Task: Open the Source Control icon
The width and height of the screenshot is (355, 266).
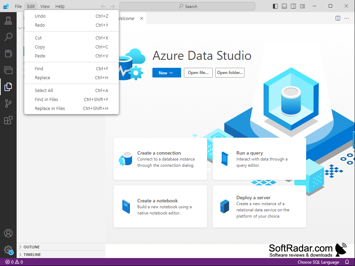Action: click(x=8, y=103)
